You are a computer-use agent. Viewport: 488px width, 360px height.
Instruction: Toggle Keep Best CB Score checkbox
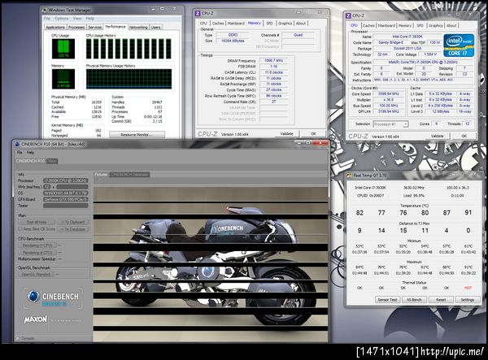(x=20, y=229)
